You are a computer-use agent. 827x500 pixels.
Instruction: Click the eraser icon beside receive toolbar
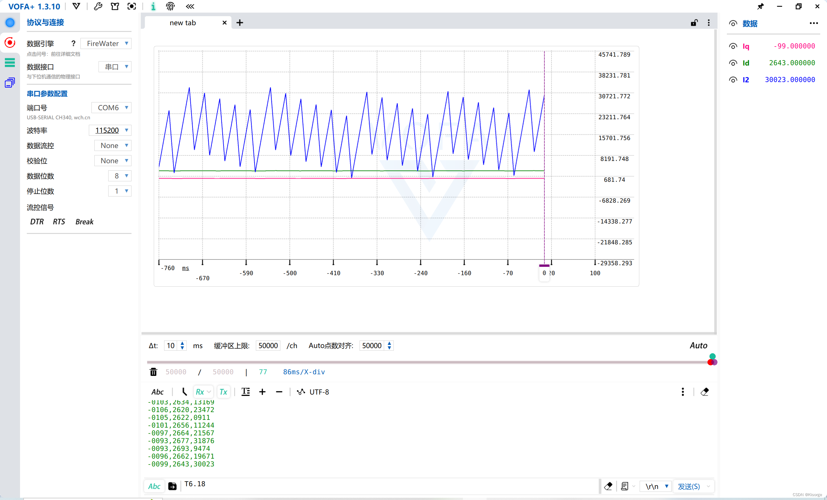705,392
